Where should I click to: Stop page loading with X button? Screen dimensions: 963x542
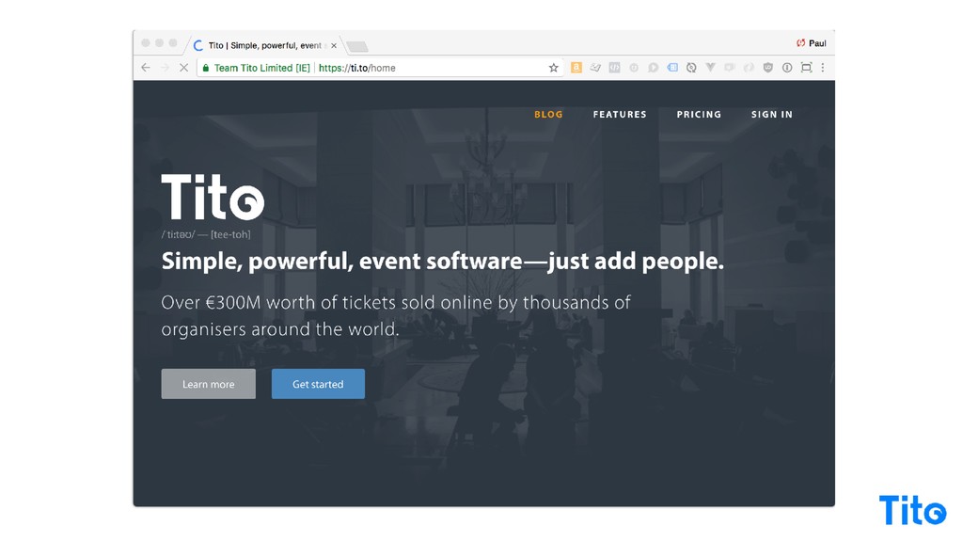click(x=183, y=68)
